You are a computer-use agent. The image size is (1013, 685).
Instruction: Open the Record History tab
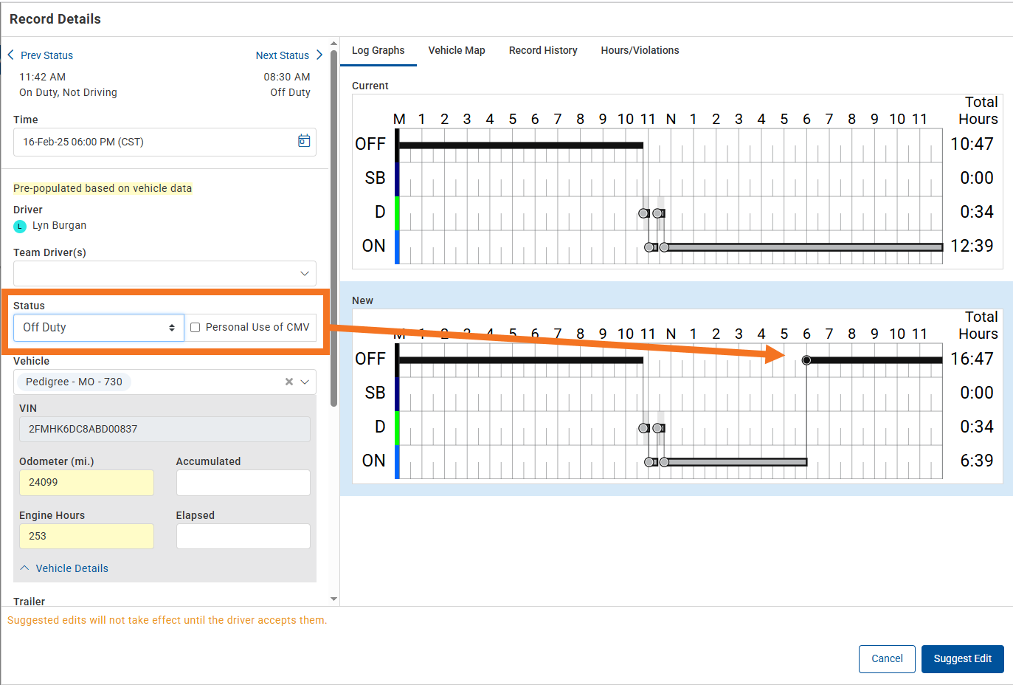coord(543,50)
